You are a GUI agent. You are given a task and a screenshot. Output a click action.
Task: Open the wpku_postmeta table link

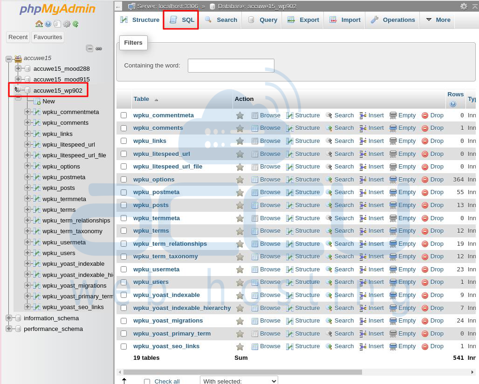157,192
